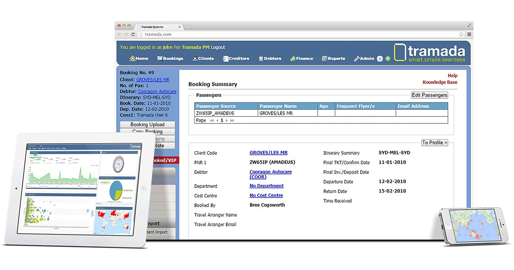Screen dimensions: 514x270
Task: Open the Bookings menu
Action: coord(170,59)
